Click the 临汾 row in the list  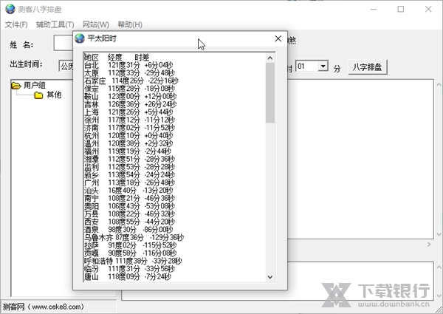[129, 269]
